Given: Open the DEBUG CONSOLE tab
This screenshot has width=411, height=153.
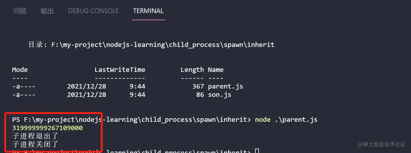Looking at the screenshot, I should pyautogui.click(x=94, y=11).
